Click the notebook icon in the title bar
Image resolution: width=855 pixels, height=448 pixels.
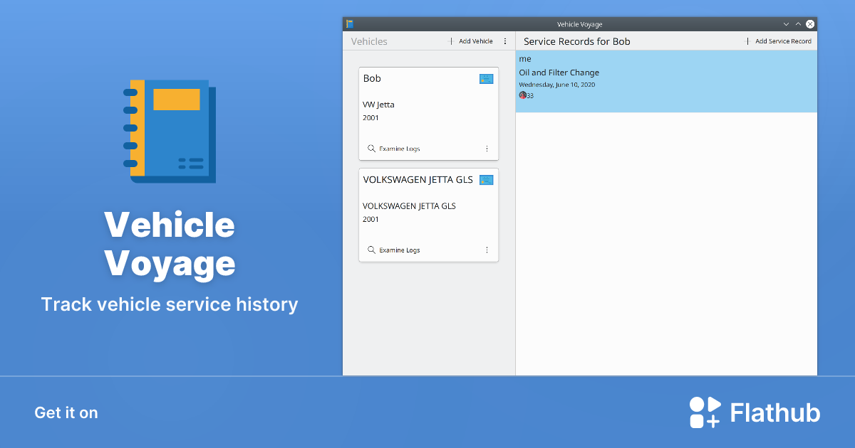click(350, 24)
